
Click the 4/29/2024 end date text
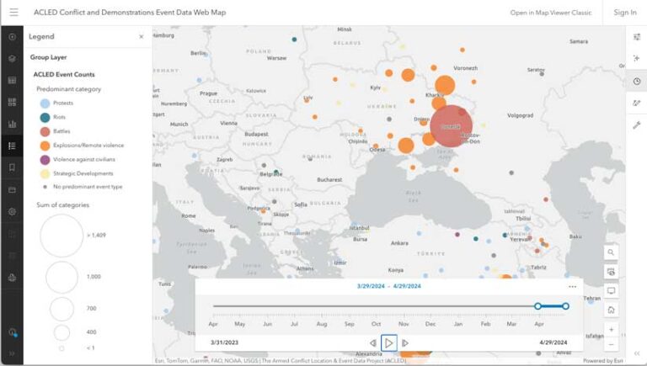(x=553, y=342)
